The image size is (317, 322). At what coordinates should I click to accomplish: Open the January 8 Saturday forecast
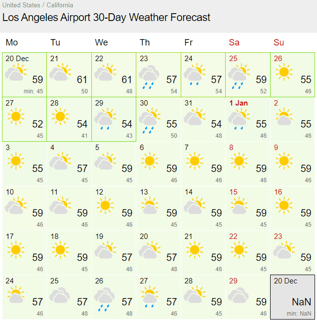click(x=248, y=164)
